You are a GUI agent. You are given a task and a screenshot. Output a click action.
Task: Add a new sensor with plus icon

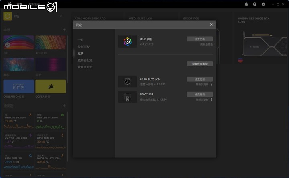[x=64, y=106]
